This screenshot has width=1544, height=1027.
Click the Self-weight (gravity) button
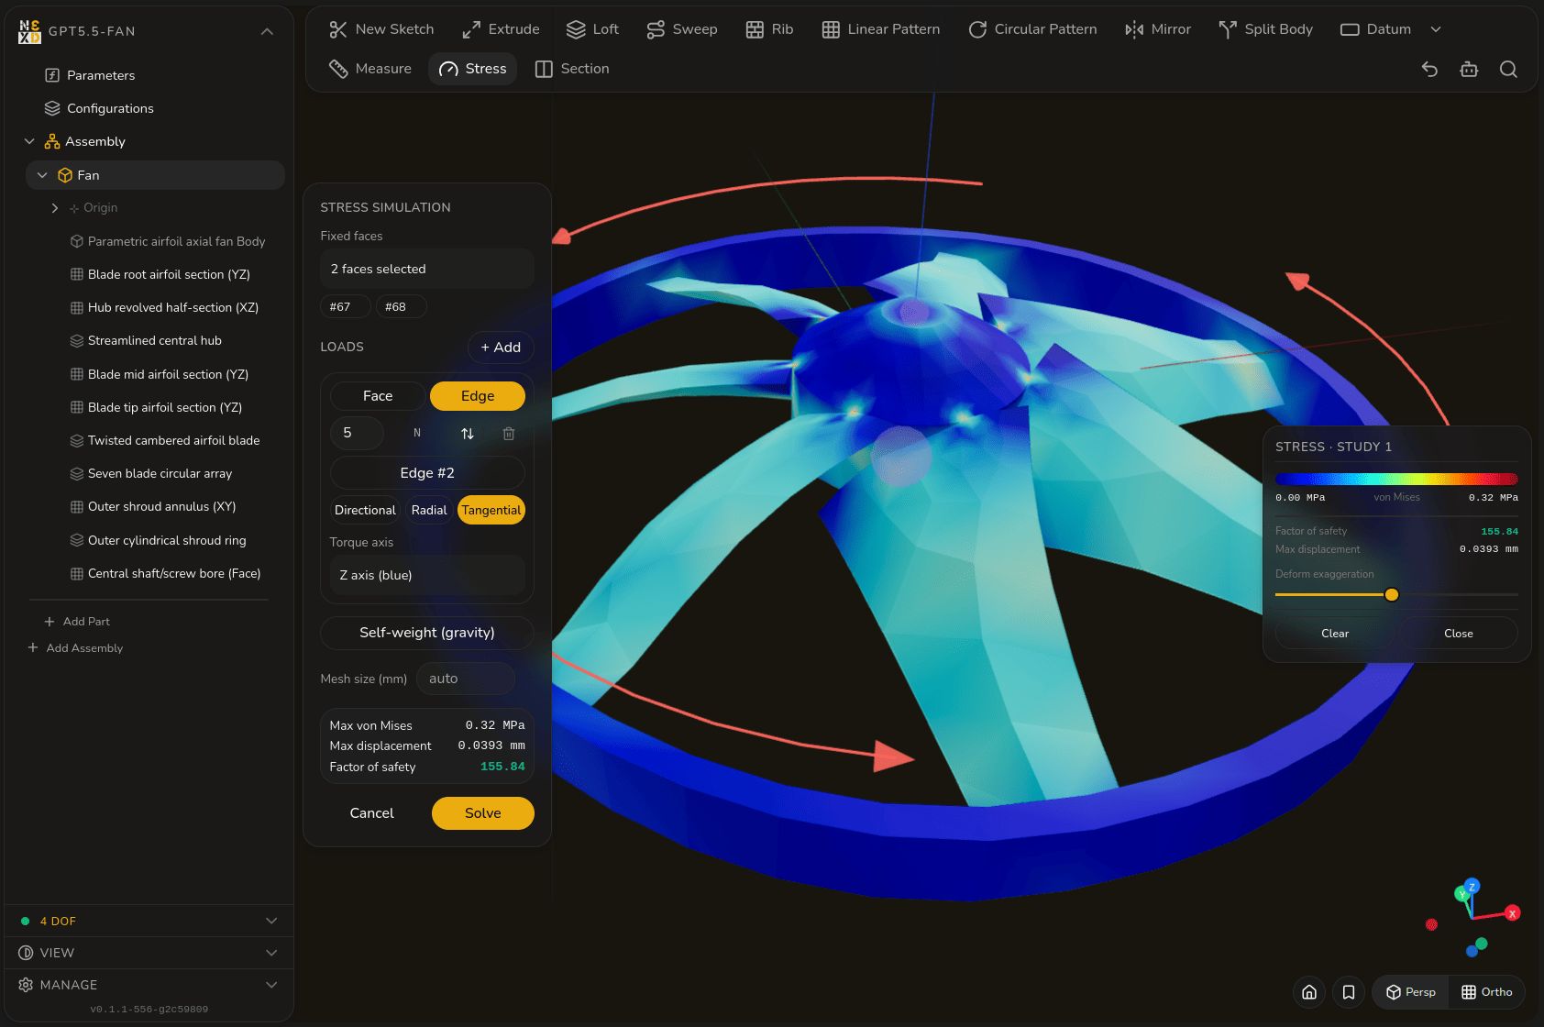click(427, 633)
